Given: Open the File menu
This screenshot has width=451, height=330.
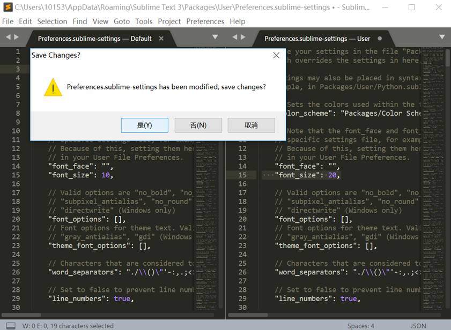Looking at the screenshot, I should [x=8, y=21].
